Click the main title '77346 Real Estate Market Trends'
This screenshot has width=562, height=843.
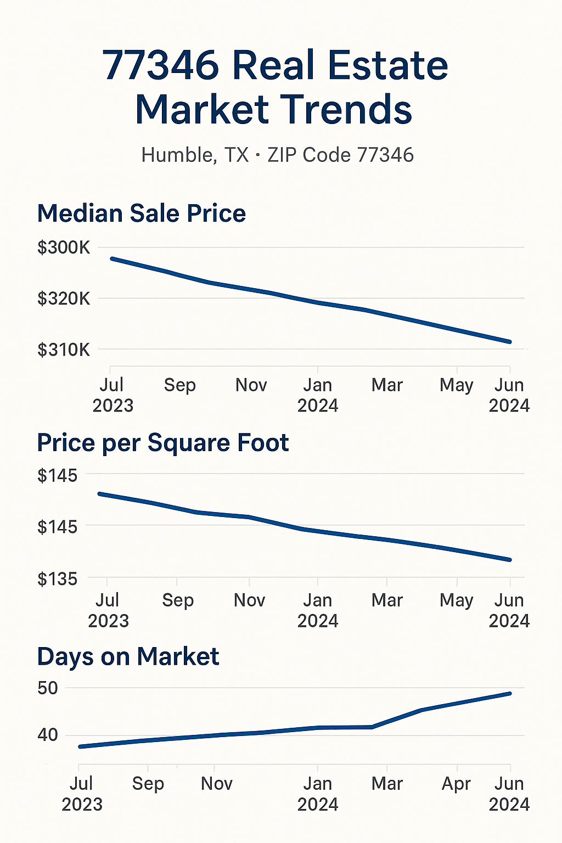pos(275,87)
